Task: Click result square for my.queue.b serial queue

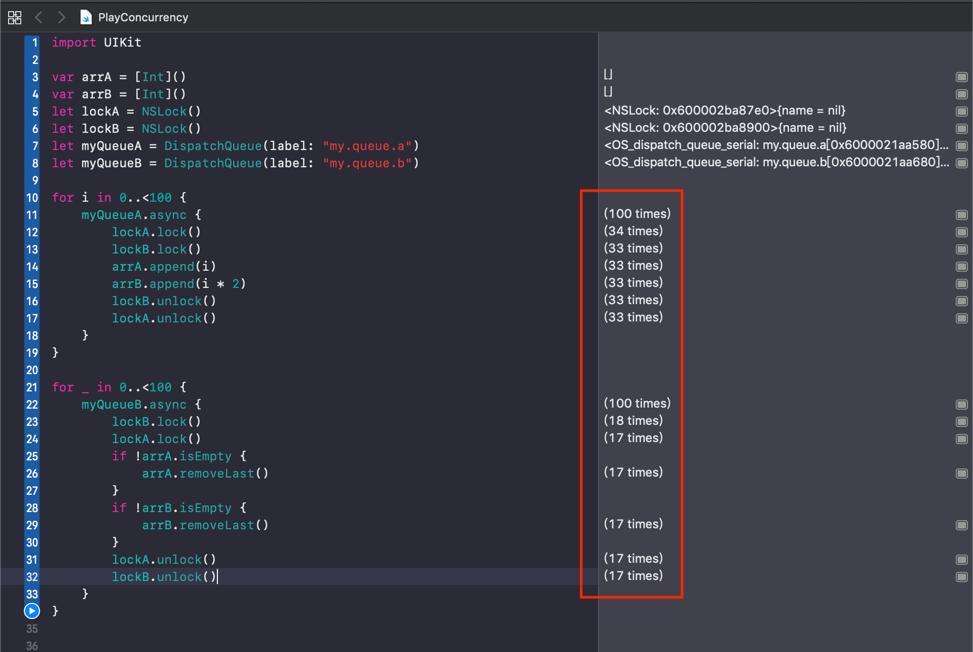Action: tap(962, 163)
